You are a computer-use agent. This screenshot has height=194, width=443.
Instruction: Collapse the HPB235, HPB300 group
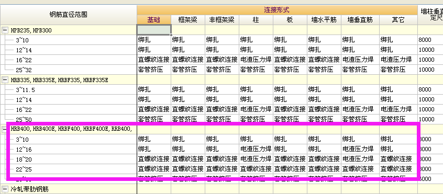coord(5,30)
